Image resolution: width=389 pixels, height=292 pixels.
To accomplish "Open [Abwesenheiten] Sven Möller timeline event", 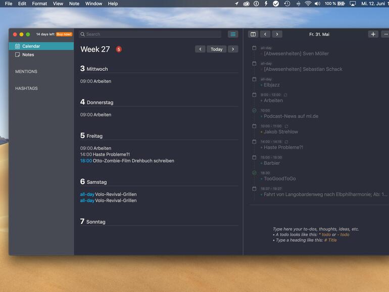I will coord(296,54).
